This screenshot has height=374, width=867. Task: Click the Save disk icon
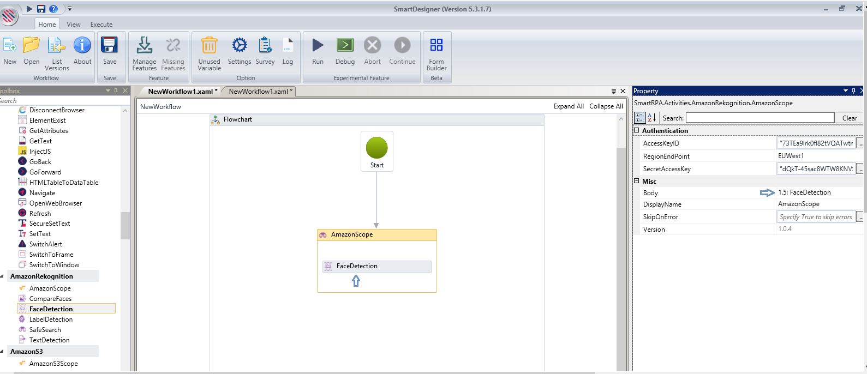(110, 46)
